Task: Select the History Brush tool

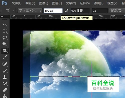Action: click(x=5, y=84)
